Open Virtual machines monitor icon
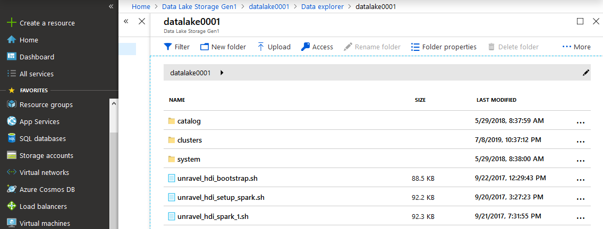 12,223
